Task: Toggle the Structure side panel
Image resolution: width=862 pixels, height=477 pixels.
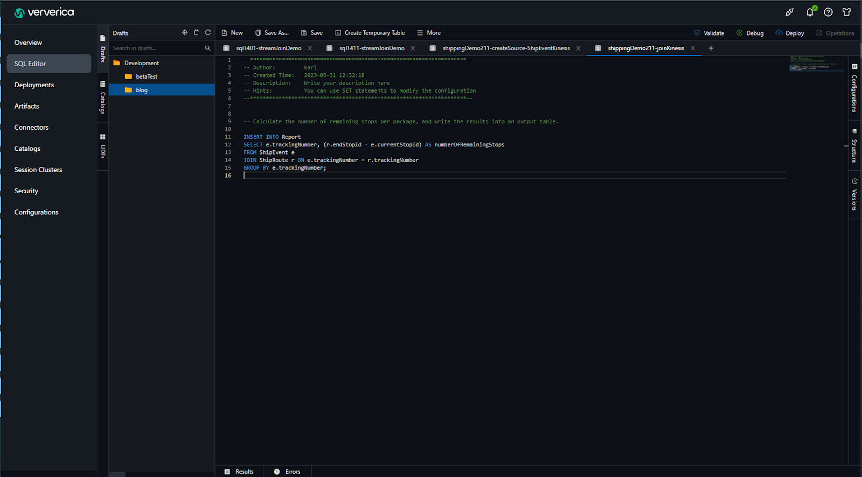Action: [854, 146]
